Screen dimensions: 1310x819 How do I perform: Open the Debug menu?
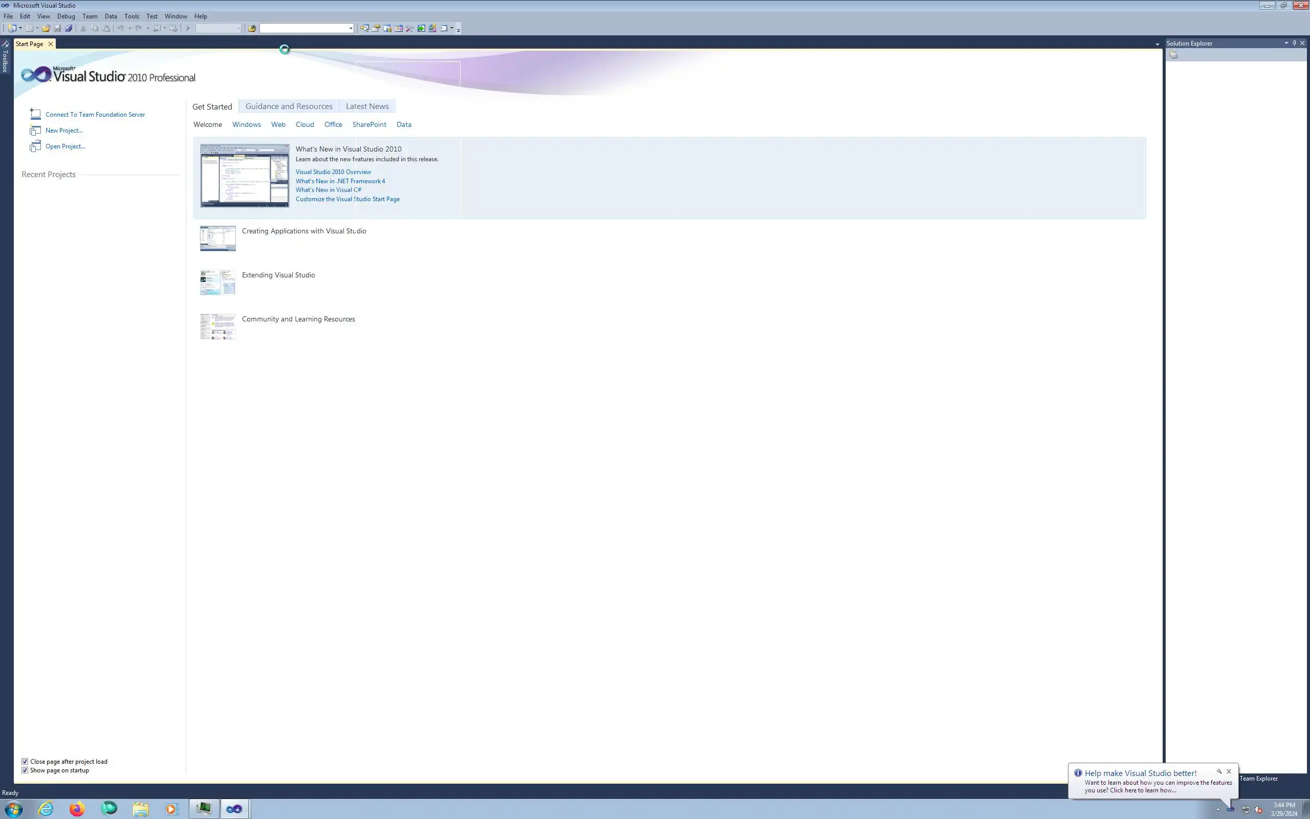(66, 16)
